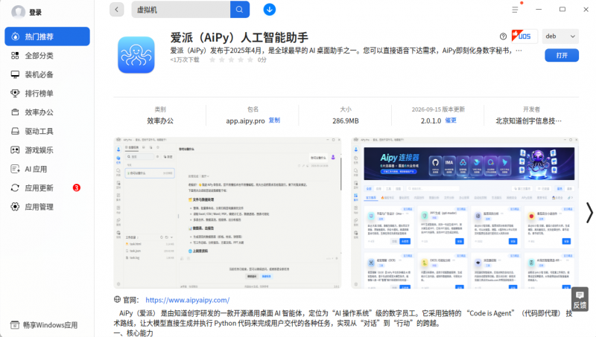Click the blue search magnifier button
Viewport: 596px width, 337px height.
pyautogui.click(x=239, y=10)
